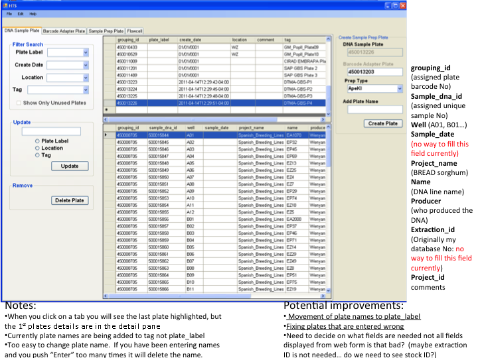
Task: Sort by well column header
Action: tap(194, 128)
